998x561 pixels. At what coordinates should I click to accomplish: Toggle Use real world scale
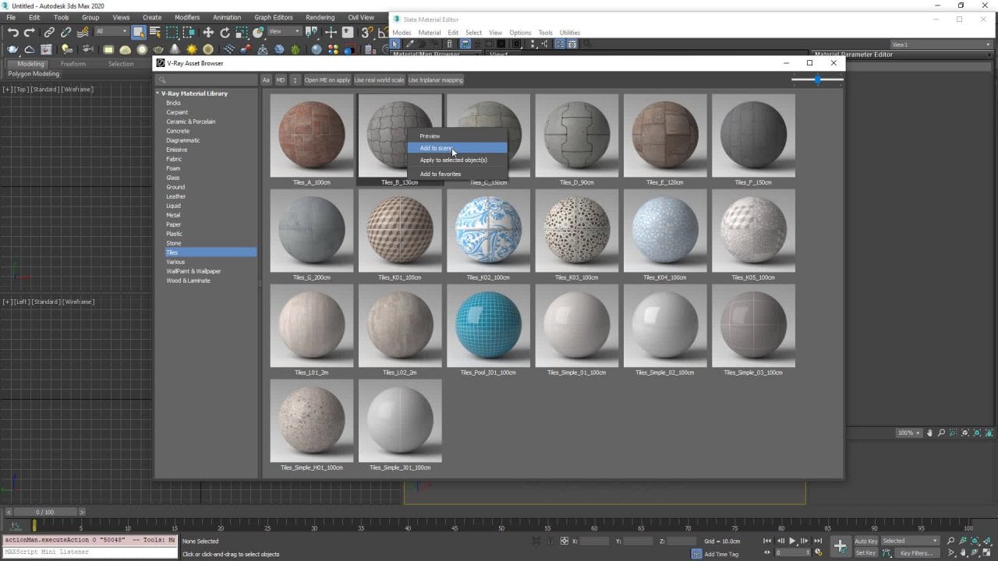(x=379, y=79)
